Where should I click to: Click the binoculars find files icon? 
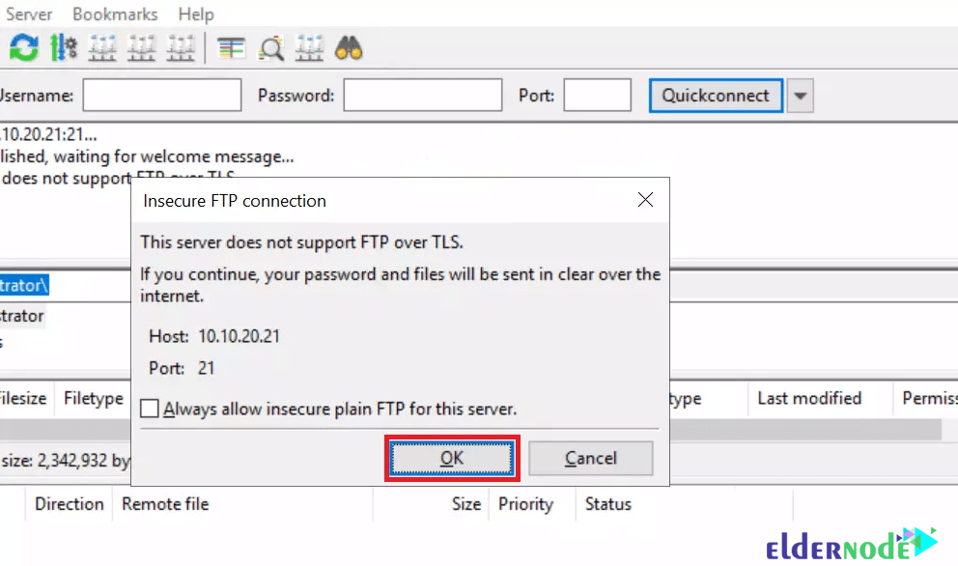[349, 47]
